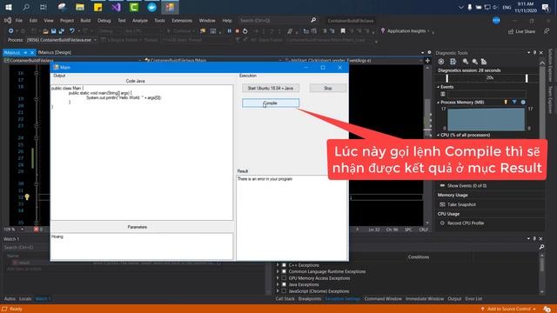Open the zoom level dropdown in the editor
The image size is (557, 313).
(23, 230)
